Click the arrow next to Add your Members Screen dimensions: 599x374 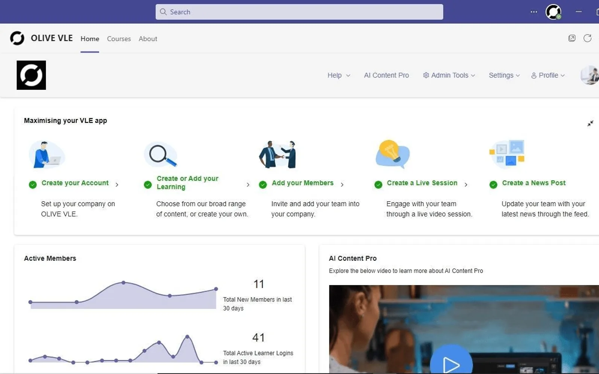click(x=342, y=184)
